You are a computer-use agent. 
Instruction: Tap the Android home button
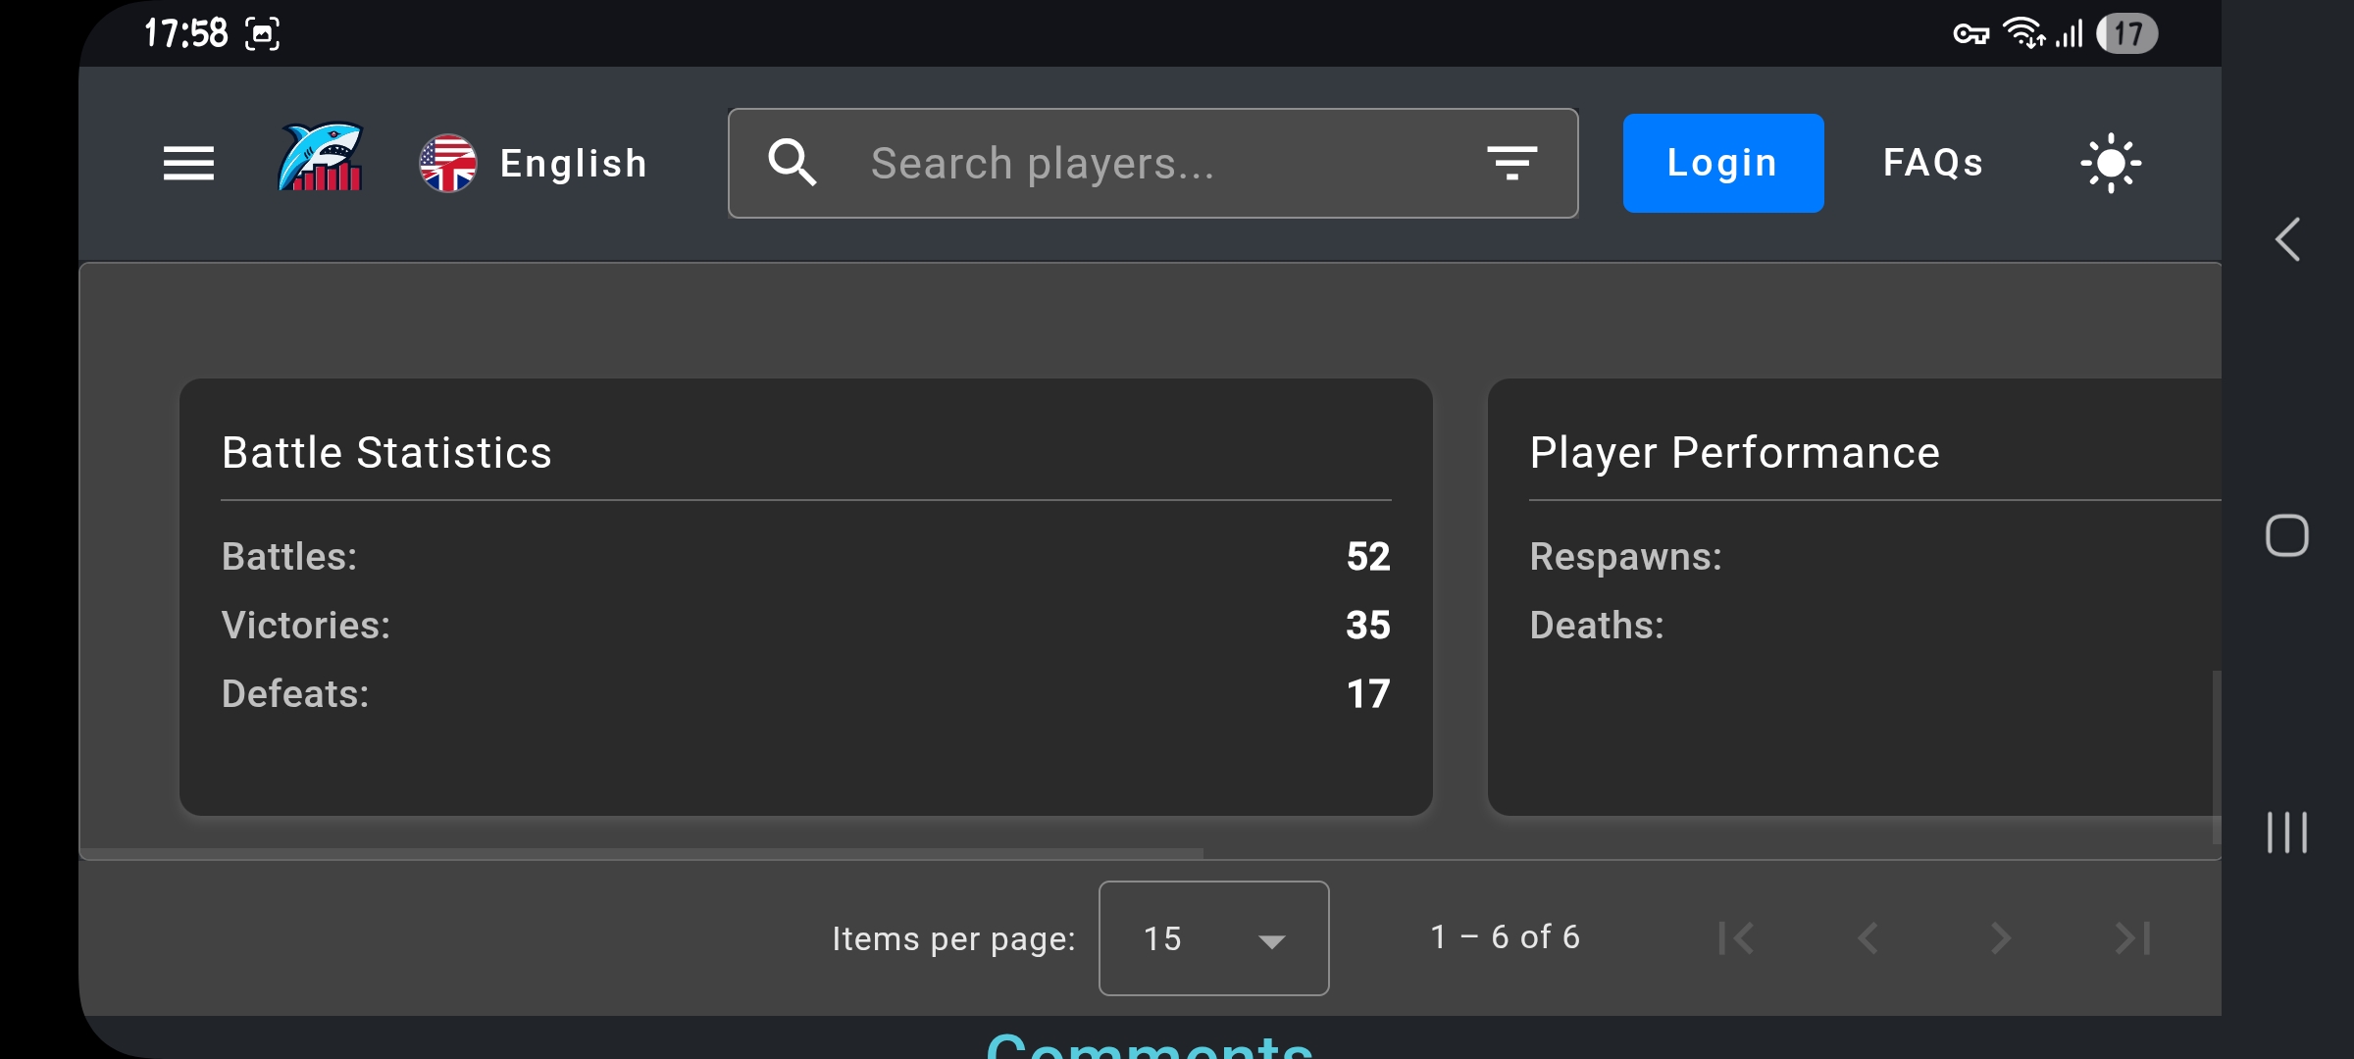[x=2287, y=535]
